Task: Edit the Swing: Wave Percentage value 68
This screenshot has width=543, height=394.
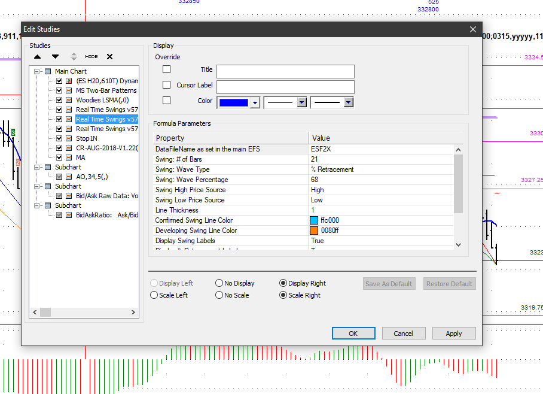Action: [x=381, y=180]
